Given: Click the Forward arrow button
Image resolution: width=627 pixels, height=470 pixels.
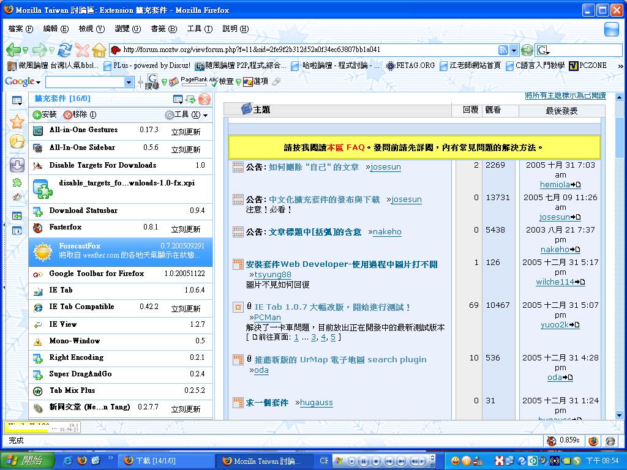Looking at the screenshot, I should click(39, 50).
